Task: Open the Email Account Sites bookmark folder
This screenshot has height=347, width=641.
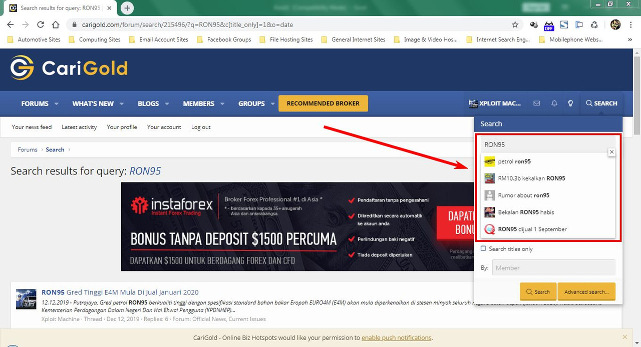Action: [x=159, y=39]
